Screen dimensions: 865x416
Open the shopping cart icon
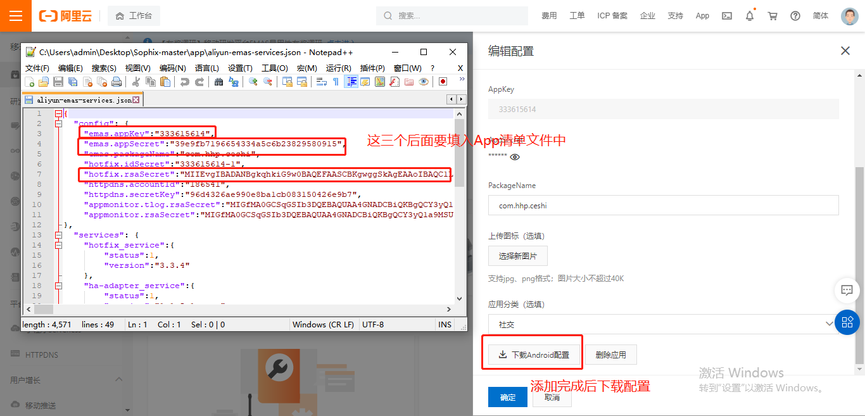773,16
